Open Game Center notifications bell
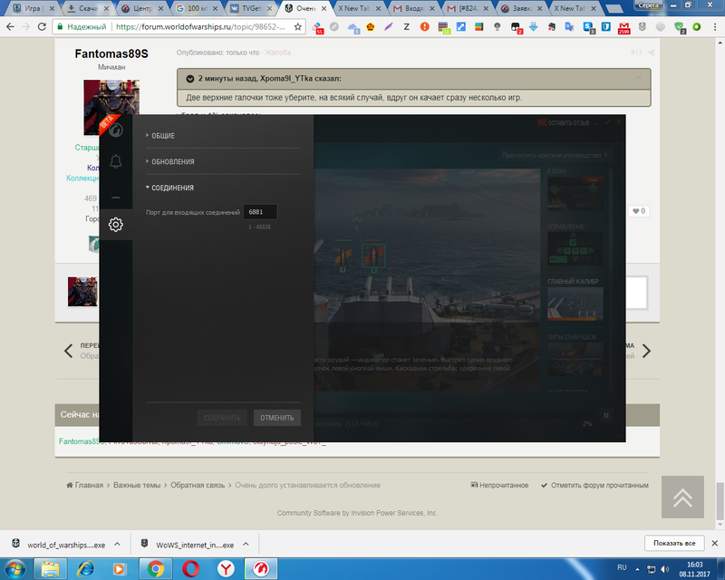The image size is (725, 580). [x=116, y=161]
